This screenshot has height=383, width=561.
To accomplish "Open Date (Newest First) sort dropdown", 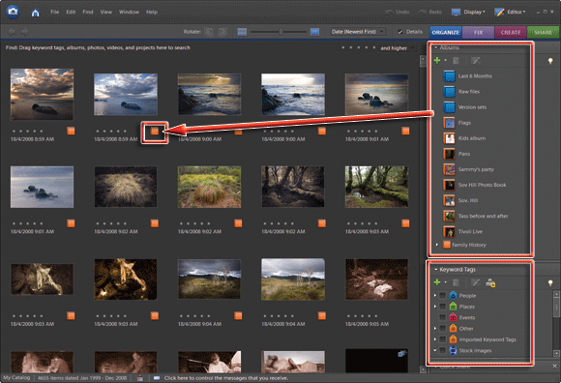I will pos(358,32).
